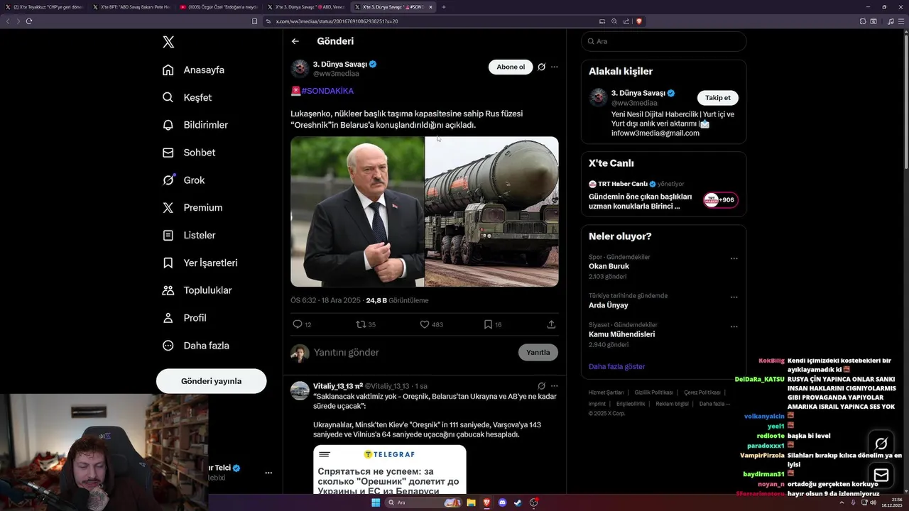This screenshot has width=909, height=511.
Task: Click the Ara search field on X
Action: [663, 41]
